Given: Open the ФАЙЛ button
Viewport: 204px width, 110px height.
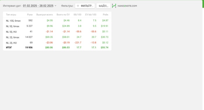Looking at the screenshot, I should pyautogui.click(x=103, y=6).
